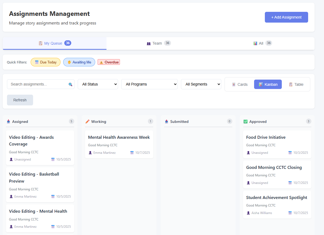324x235 pixels.
Task: Click calendar icon on Mental Health Awareness Week
Action: (132, 153)
